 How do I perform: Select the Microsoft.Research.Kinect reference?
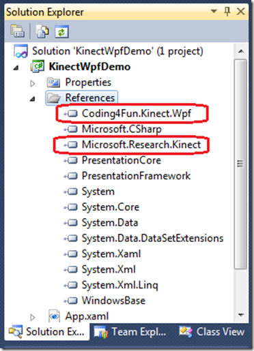click(x=141, y=144)
